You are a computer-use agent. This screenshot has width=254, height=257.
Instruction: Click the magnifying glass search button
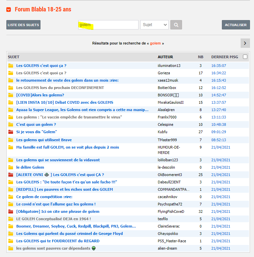point(176,25)
